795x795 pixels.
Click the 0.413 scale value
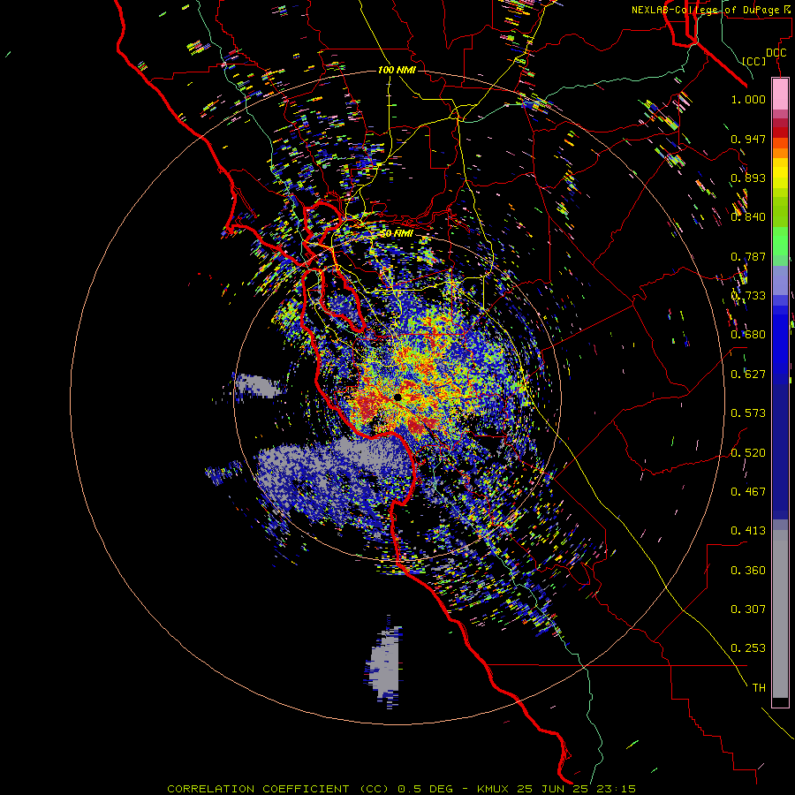[748, 531]
